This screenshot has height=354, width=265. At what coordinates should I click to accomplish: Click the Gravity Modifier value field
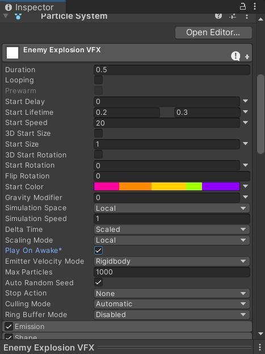(167, 198)
